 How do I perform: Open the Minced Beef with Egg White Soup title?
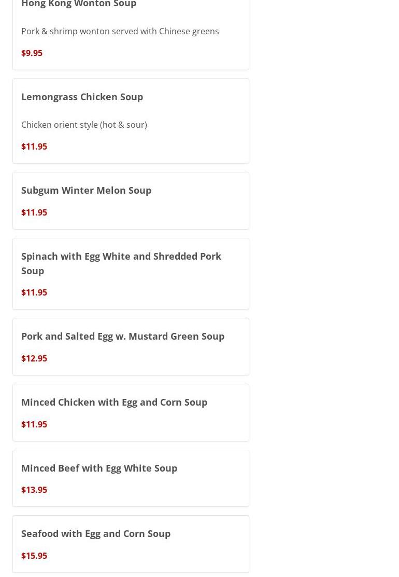pyautogui.click(x=99, y=468)
